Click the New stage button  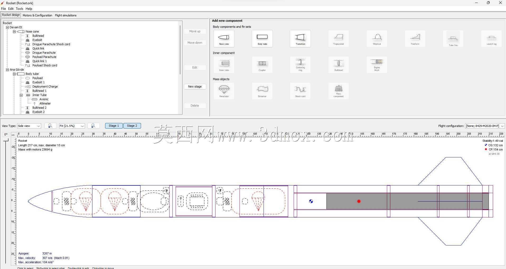click(195, 86)
